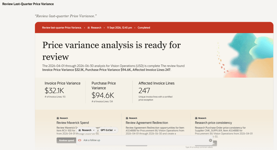Click the Agreement Redirection description paragraph
Viewport: 277px width, 150px height.
pyautogui.click(x=155, y=131)
